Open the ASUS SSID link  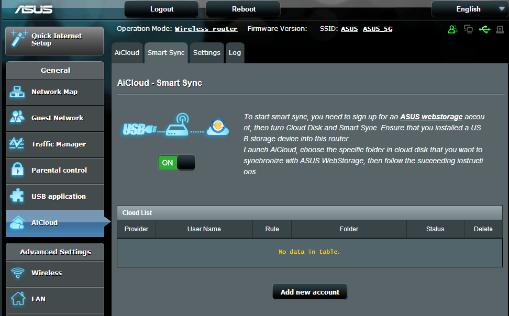click(349, 29)
